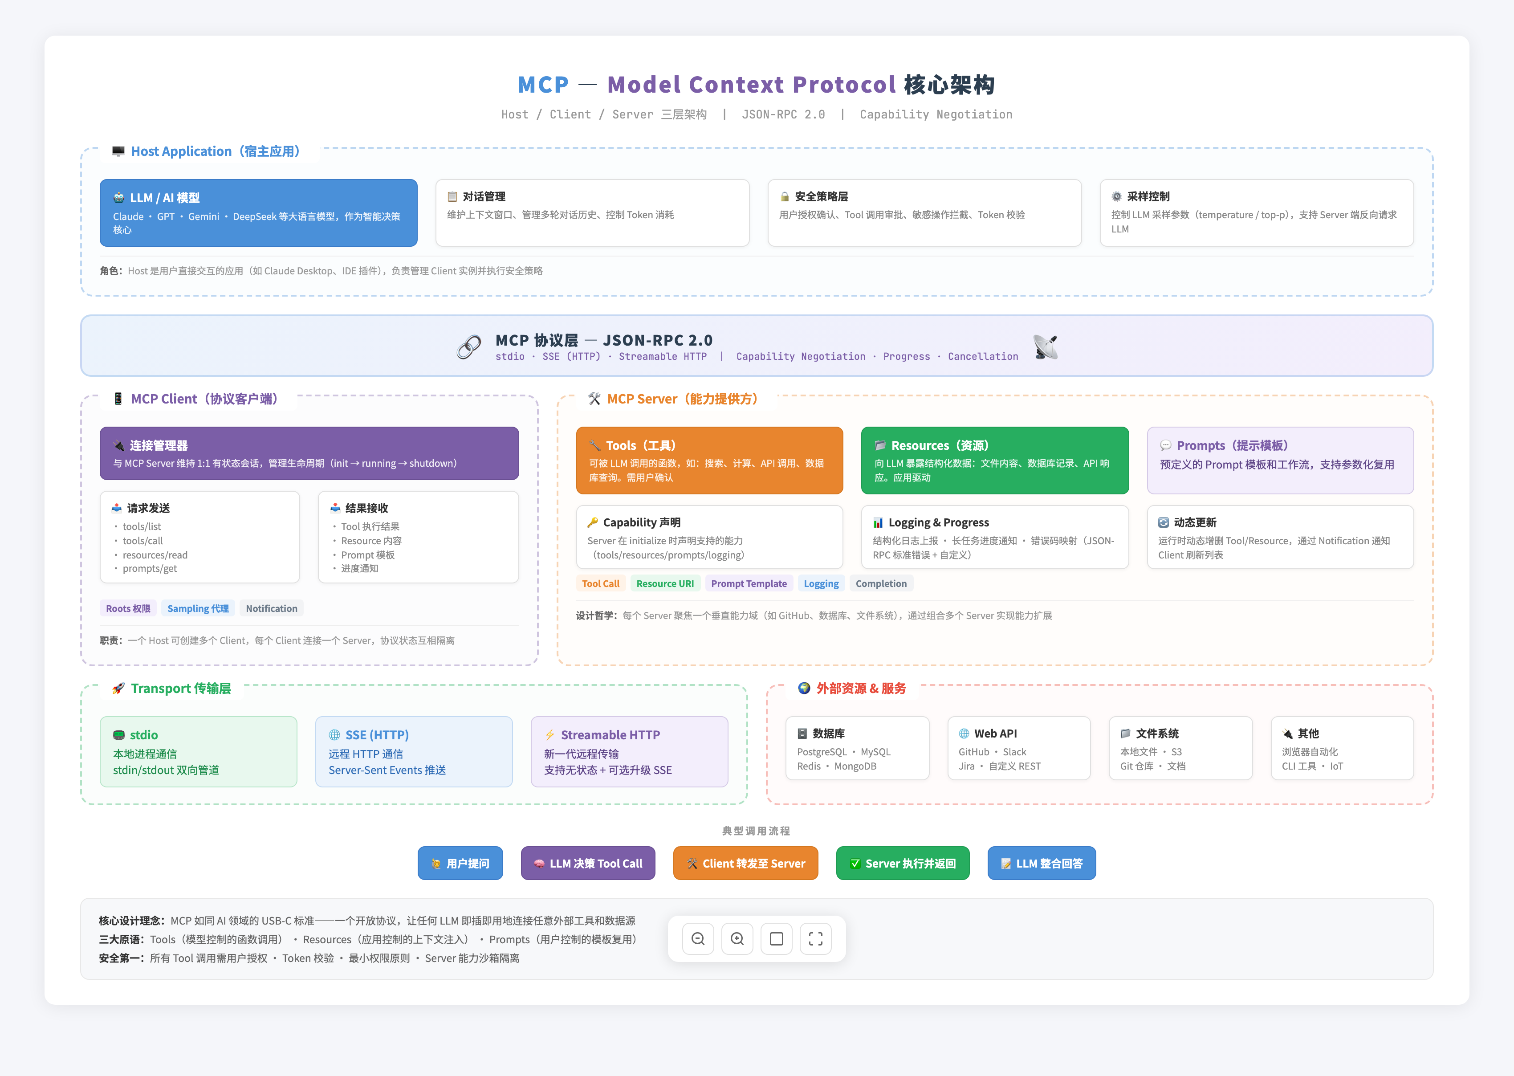Toggle the Tool Call capability tag
The image size is (1514, 1076).
(600, 583)
